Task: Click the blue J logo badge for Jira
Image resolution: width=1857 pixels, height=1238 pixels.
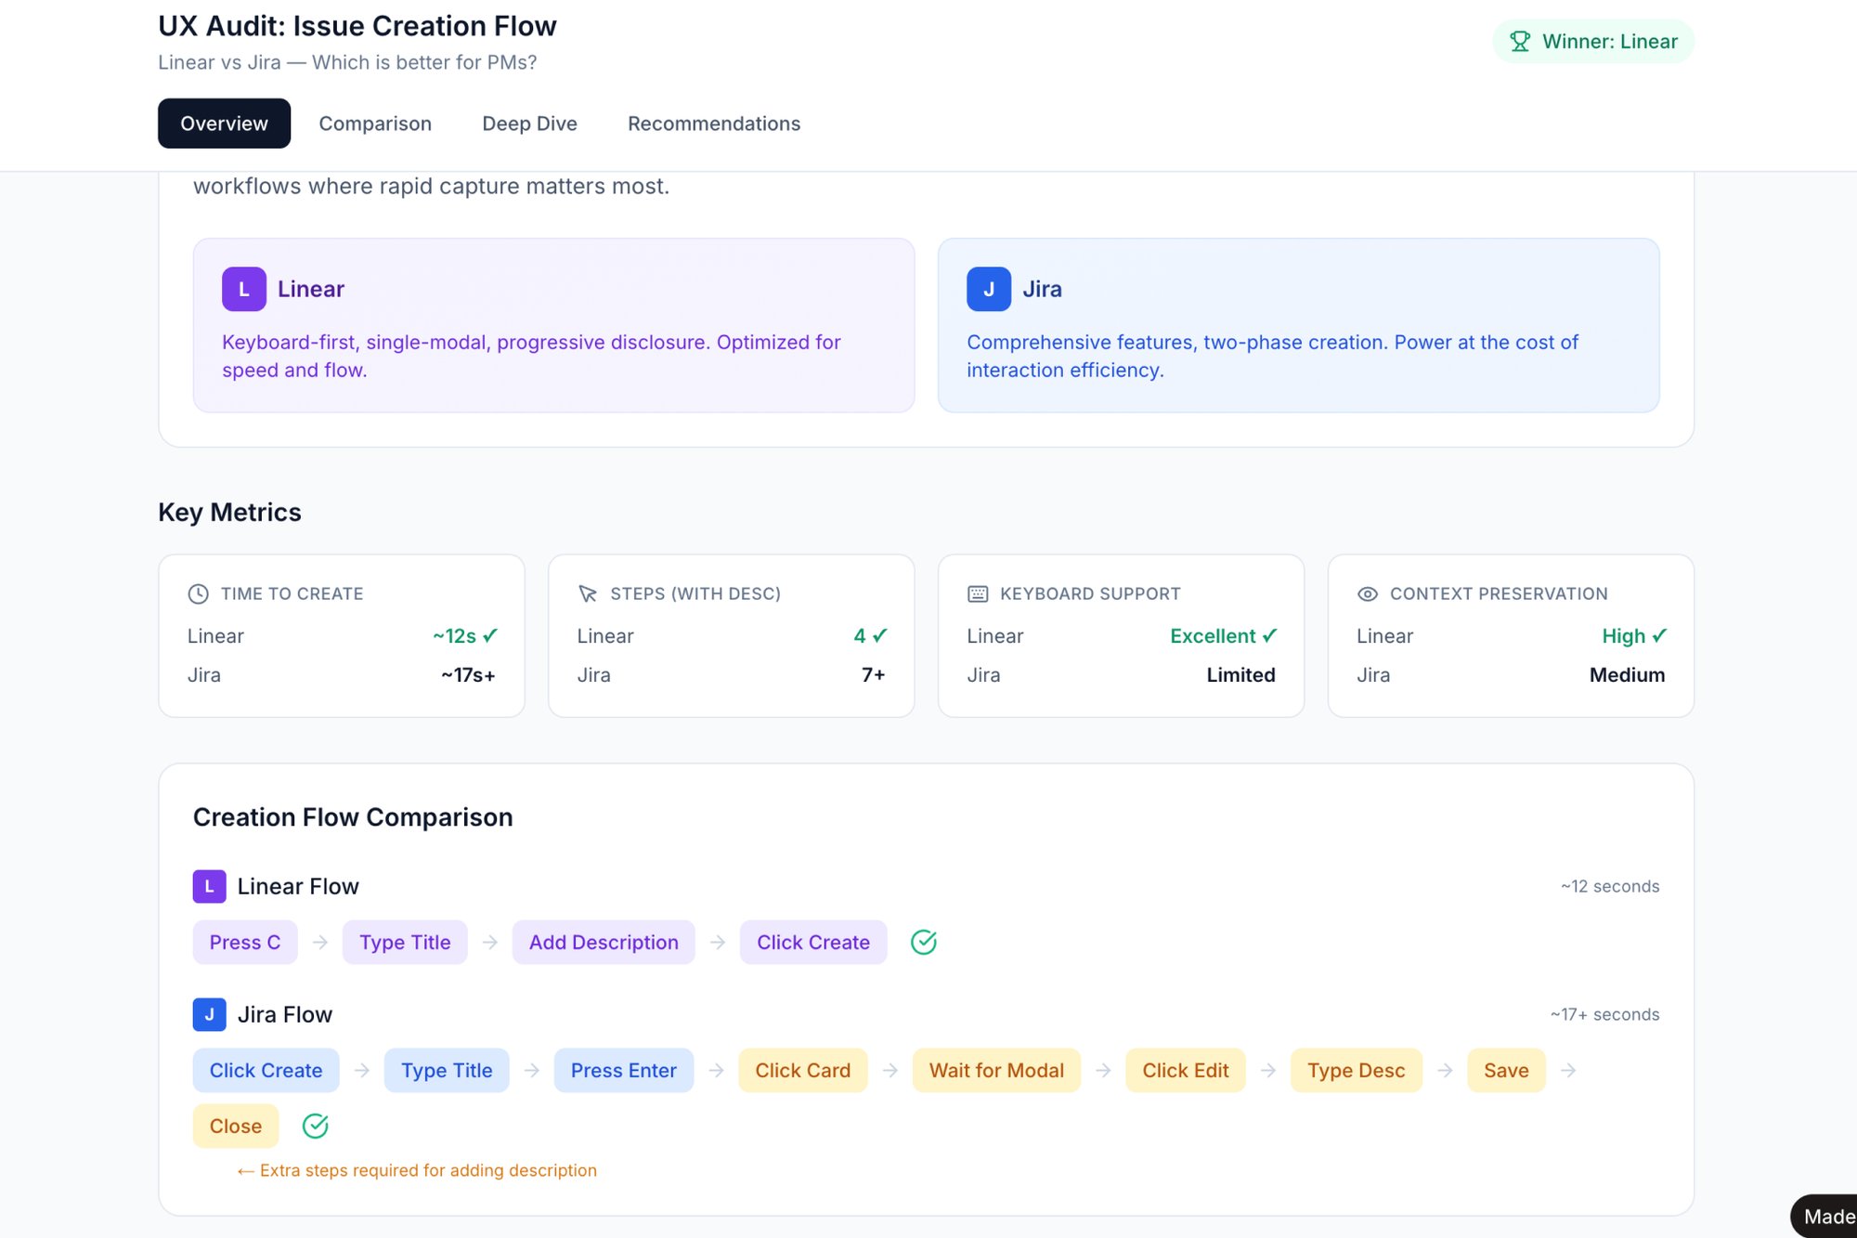Action: point(989,289)
